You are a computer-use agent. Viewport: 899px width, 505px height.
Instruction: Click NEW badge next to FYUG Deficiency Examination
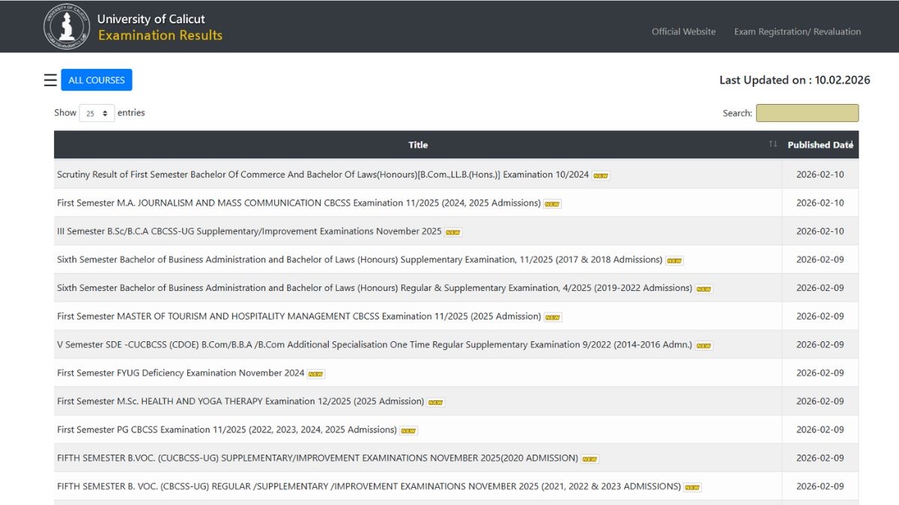pyautogui.click(x=316, y=374)
